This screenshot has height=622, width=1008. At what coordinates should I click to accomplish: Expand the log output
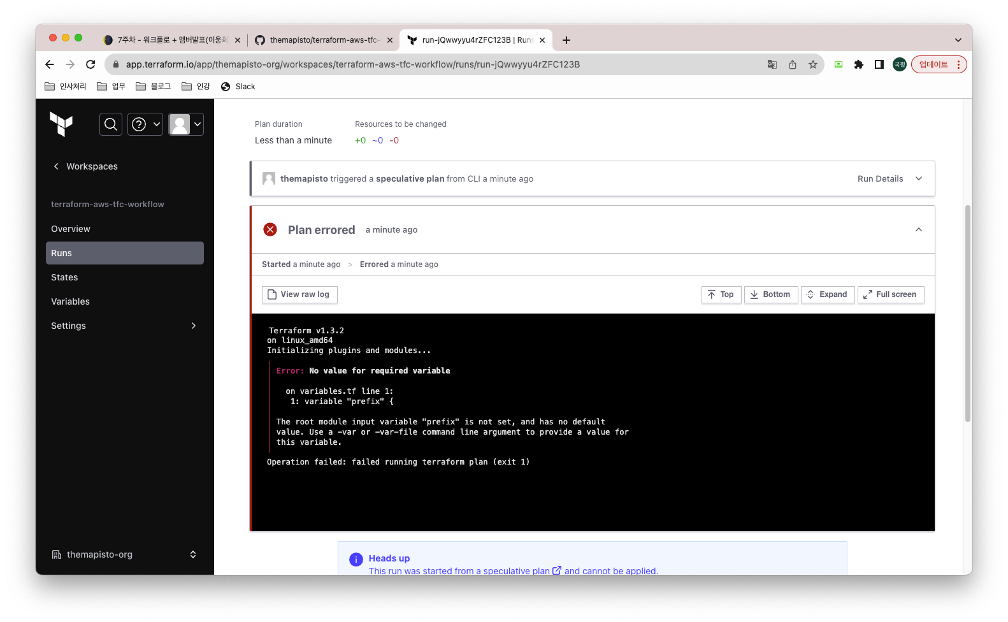[828, 294]
